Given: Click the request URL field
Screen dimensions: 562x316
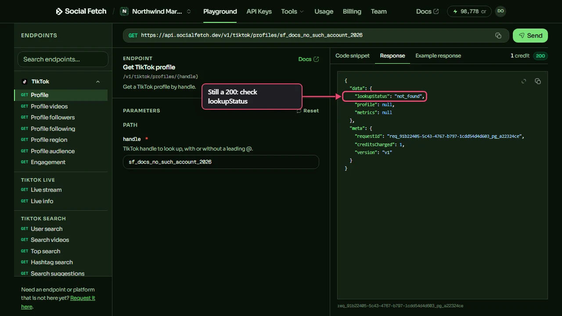Looking at the screenshot, I should coord(316,36).
